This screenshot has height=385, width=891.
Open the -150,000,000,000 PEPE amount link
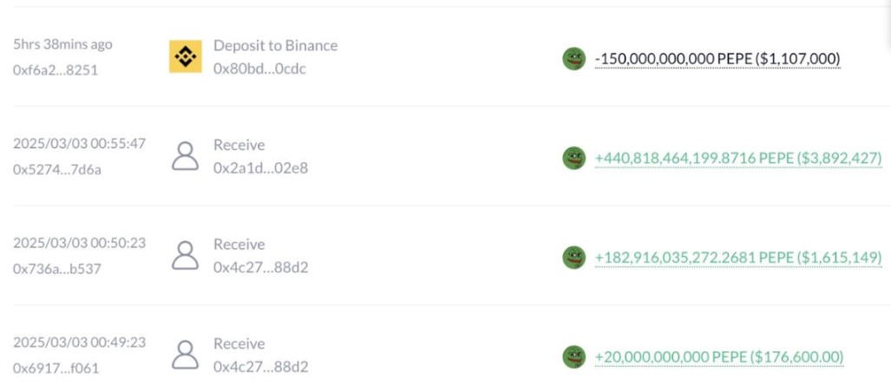tap(717, 59)
